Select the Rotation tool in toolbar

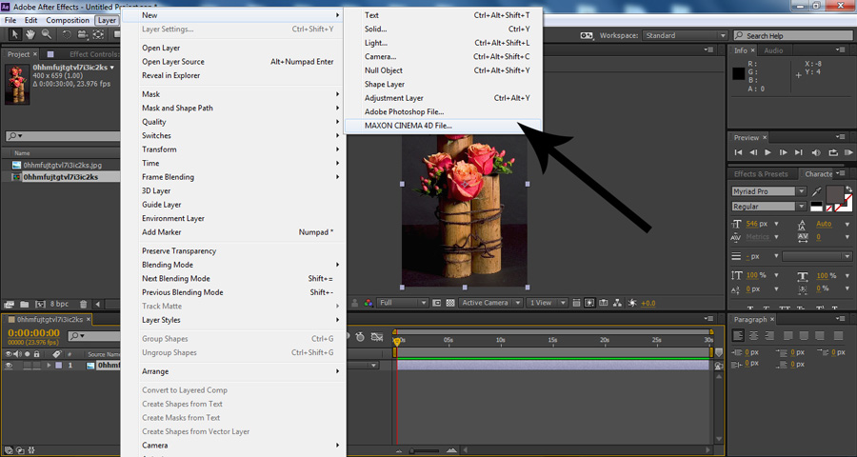(66, 34)
